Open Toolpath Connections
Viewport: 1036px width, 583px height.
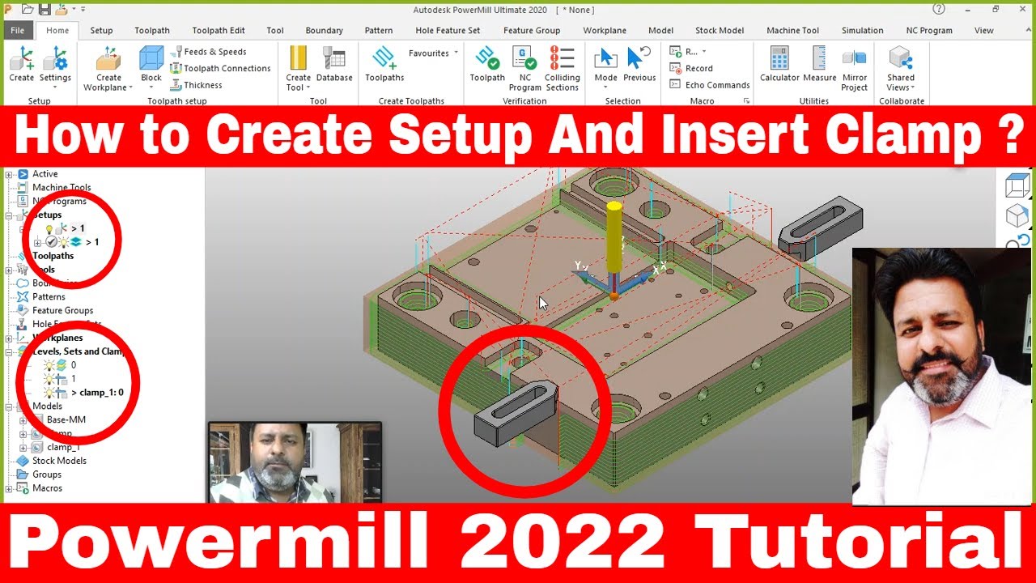220,68
